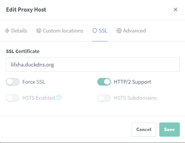The image size is (185, 143).
Task: Cancel editing the proxy host
Action: point(144,130)
